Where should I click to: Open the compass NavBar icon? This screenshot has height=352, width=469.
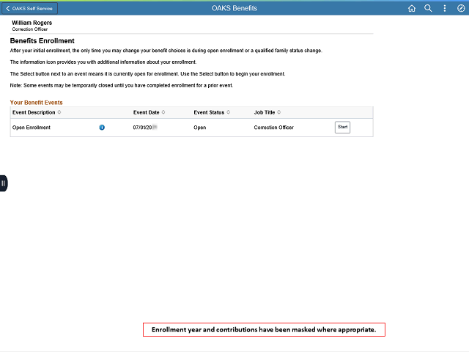(461, 8)
